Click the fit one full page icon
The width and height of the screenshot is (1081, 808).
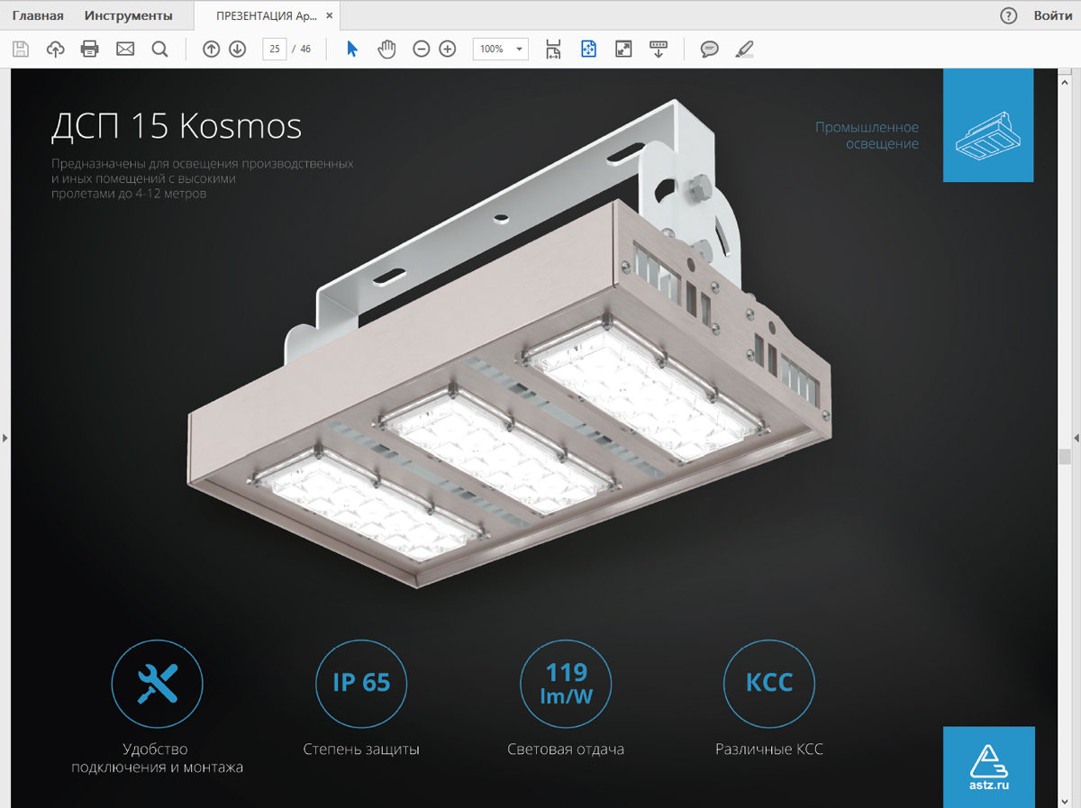[x=588, y=50]
